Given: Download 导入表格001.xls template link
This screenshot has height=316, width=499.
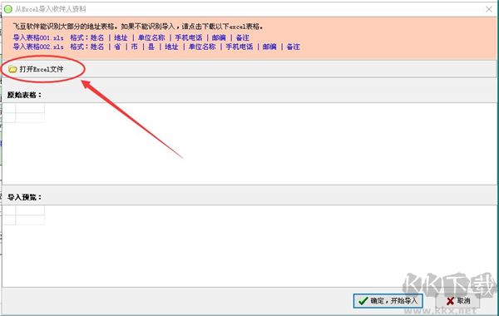Looking at the screenshot, I should (38, 37).
